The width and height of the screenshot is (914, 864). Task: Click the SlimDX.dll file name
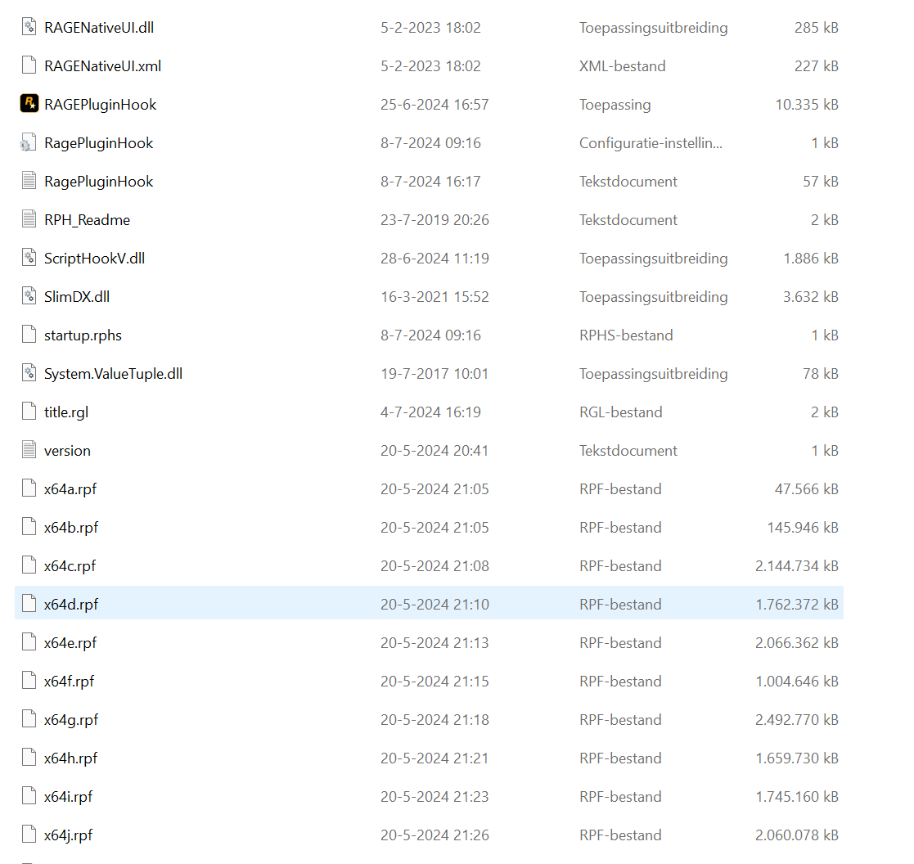click(77, 297)
